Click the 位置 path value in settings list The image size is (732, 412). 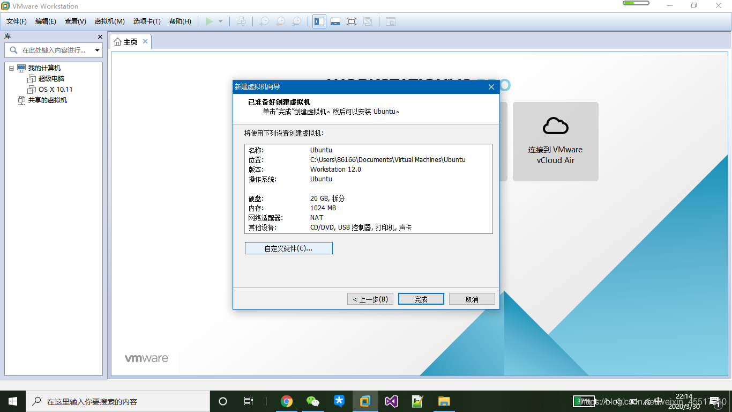(387, 160)
